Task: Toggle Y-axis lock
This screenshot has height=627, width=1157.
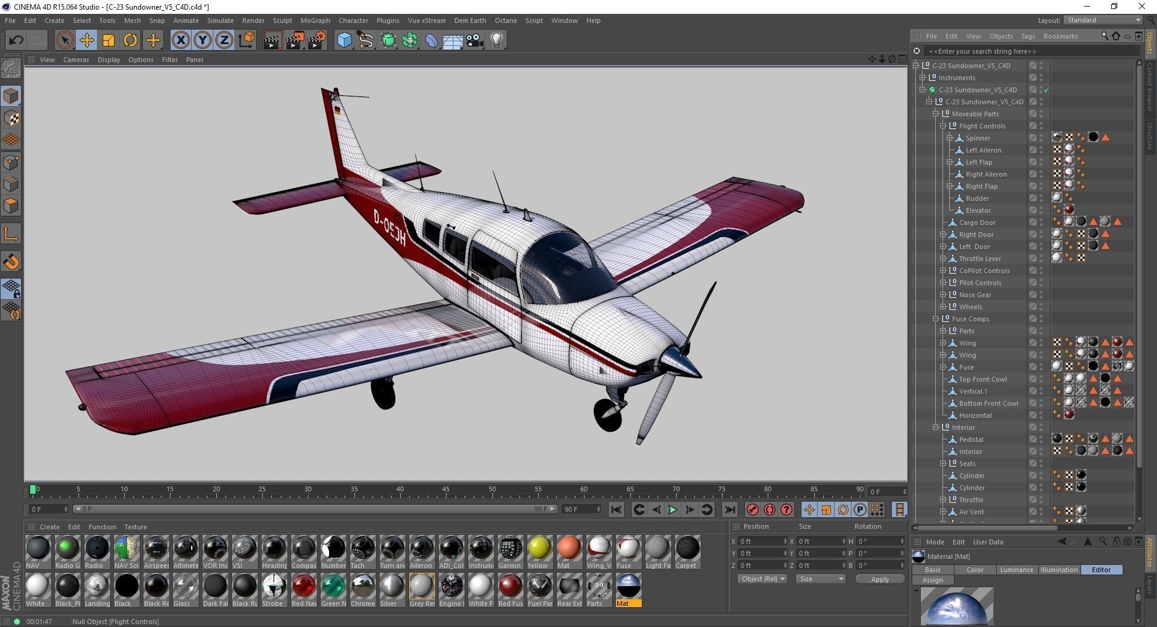Action: click(202, 40)
